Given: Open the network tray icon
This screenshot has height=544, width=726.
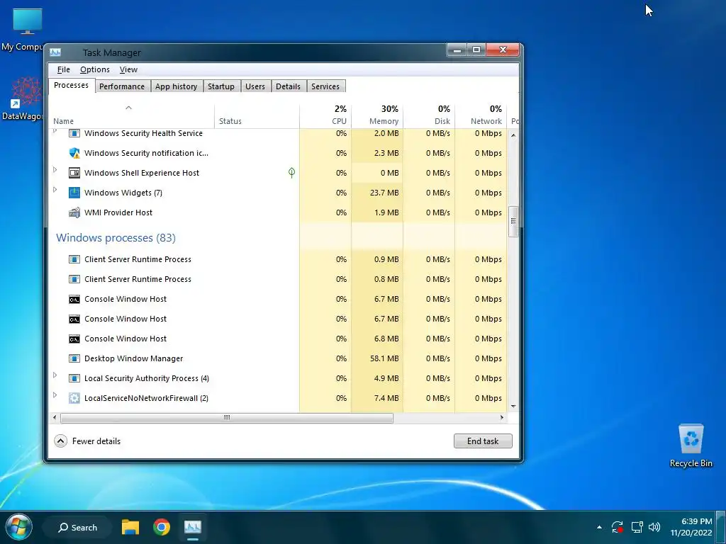Looking at the screenshot, I should (x=637, y=527).
